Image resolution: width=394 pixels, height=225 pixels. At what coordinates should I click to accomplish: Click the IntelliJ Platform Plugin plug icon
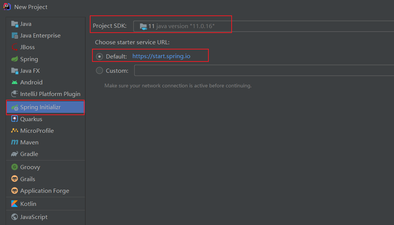click(15, 94)
